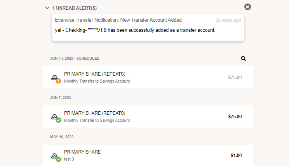Viewport: 289px width, 166px height.
Task: Click the $1.00 transaction amount
Action: tap(236, 156)
